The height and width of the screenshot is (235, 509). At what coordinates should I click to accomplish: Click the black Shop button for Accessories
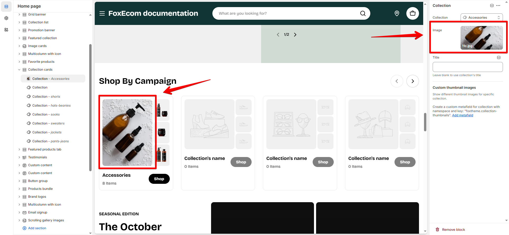(159, 179)
